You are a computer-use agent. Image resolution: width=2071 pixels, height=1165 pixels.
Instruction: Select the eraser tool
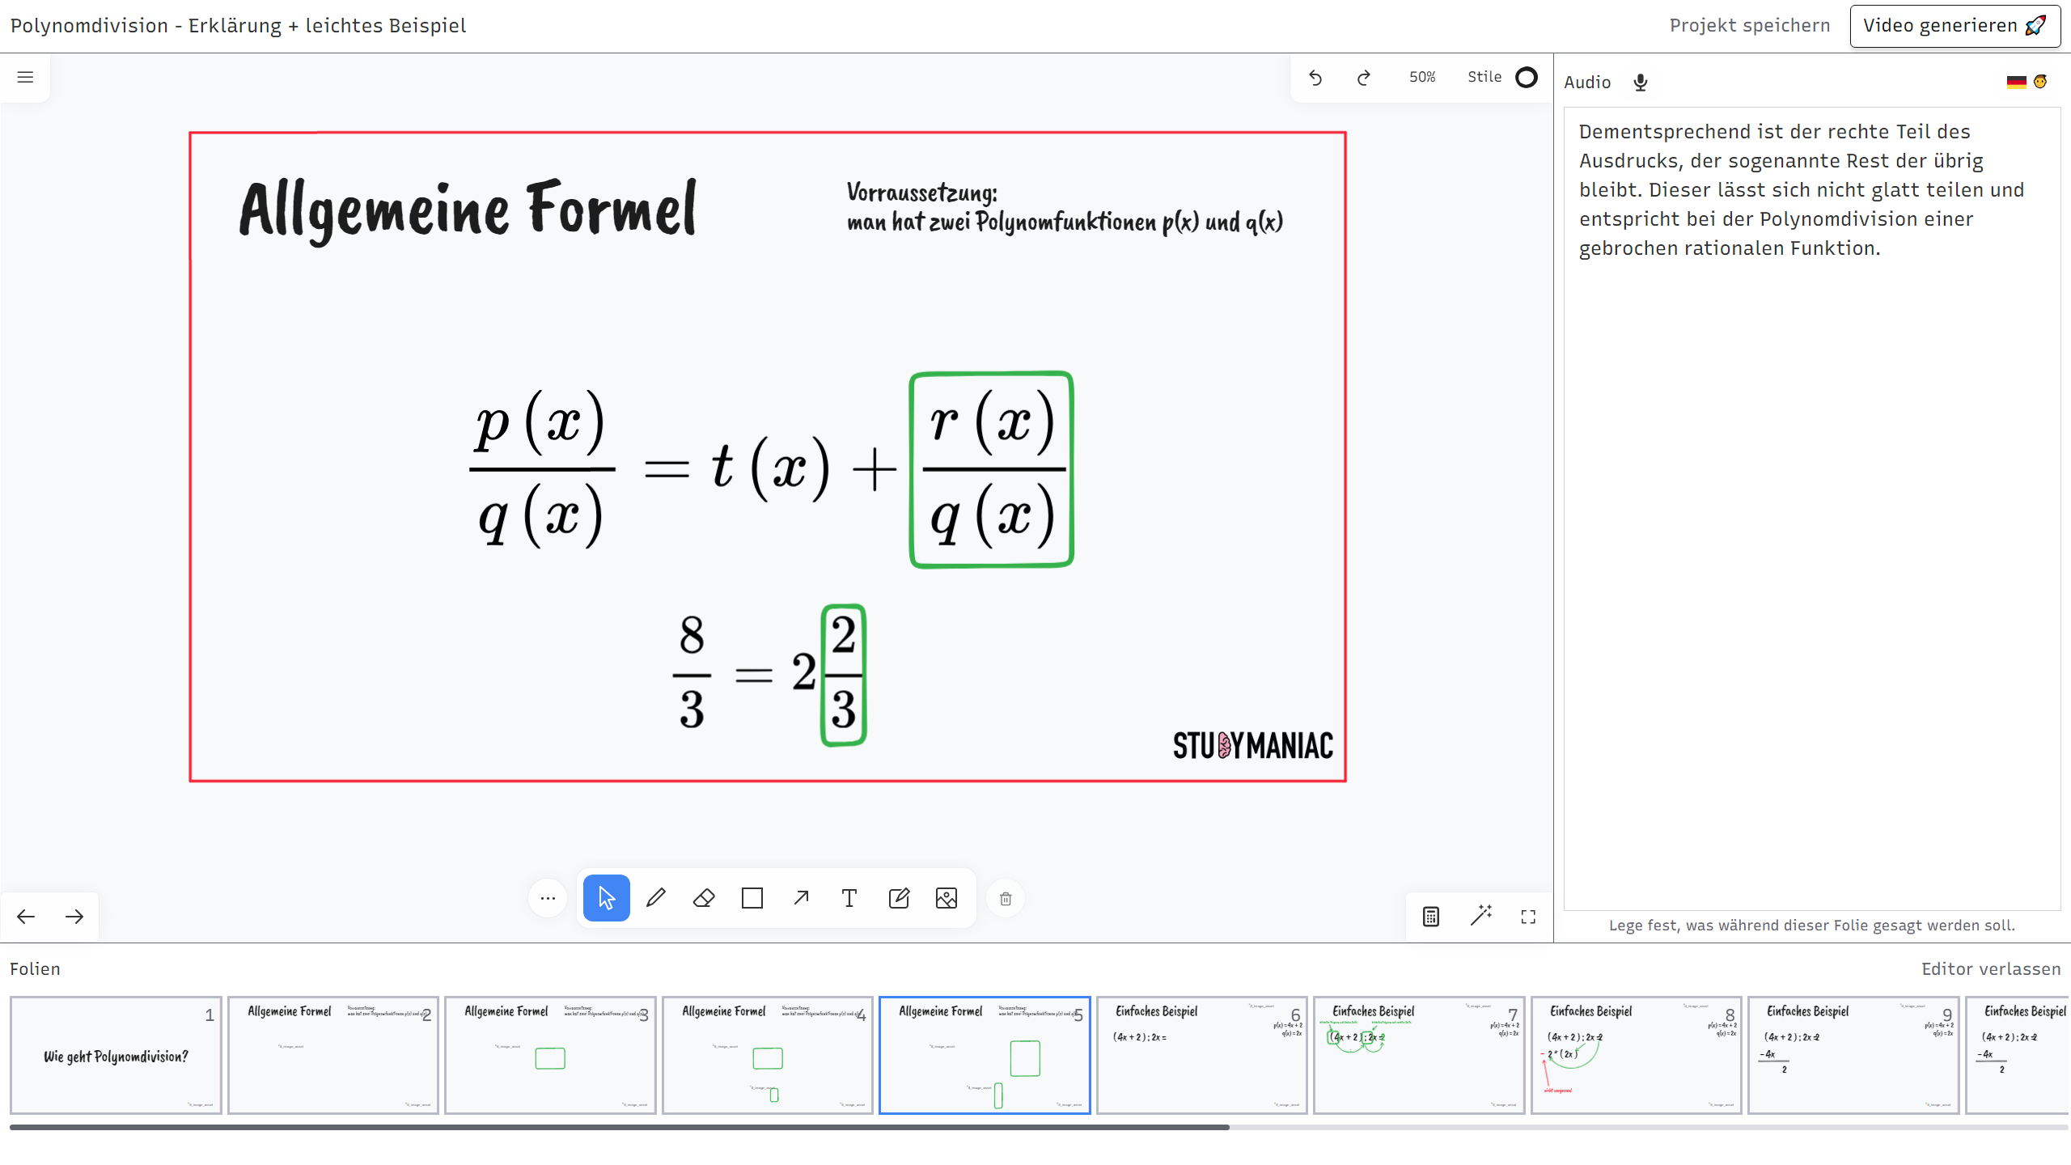click(704, 898)
